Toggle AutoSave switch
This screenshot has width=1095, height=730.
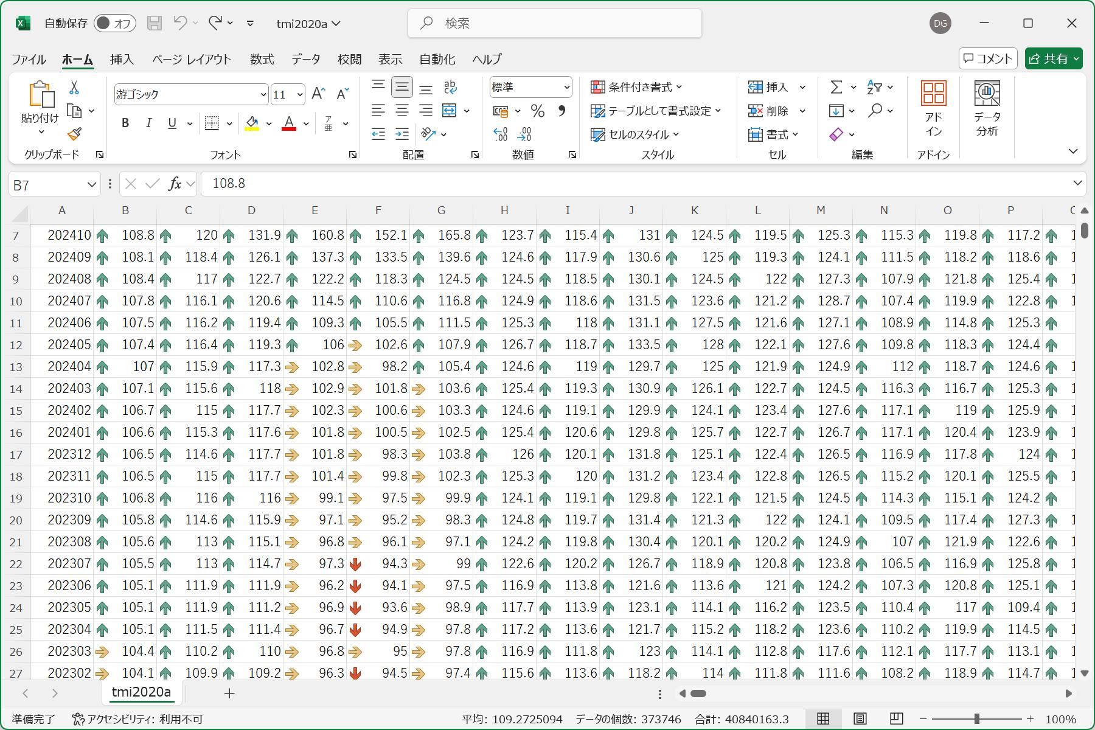click(114, 23)
